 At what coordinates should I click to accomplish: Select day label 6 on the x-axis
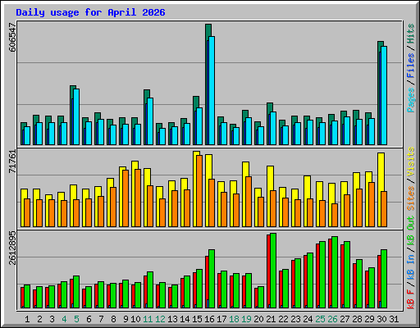(89, 319)
